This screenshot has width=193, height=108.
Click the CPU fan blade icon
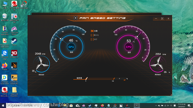click(158, 64)
